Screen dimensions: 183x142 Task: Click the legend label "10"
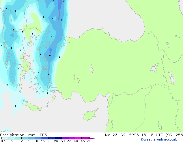36,141
